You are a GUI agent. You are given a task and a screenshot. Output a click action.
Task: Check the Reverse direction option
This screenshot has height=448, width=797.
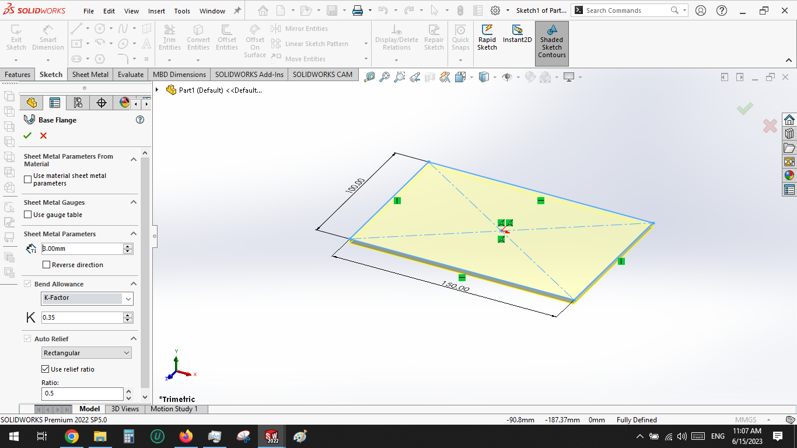[46, 264]
